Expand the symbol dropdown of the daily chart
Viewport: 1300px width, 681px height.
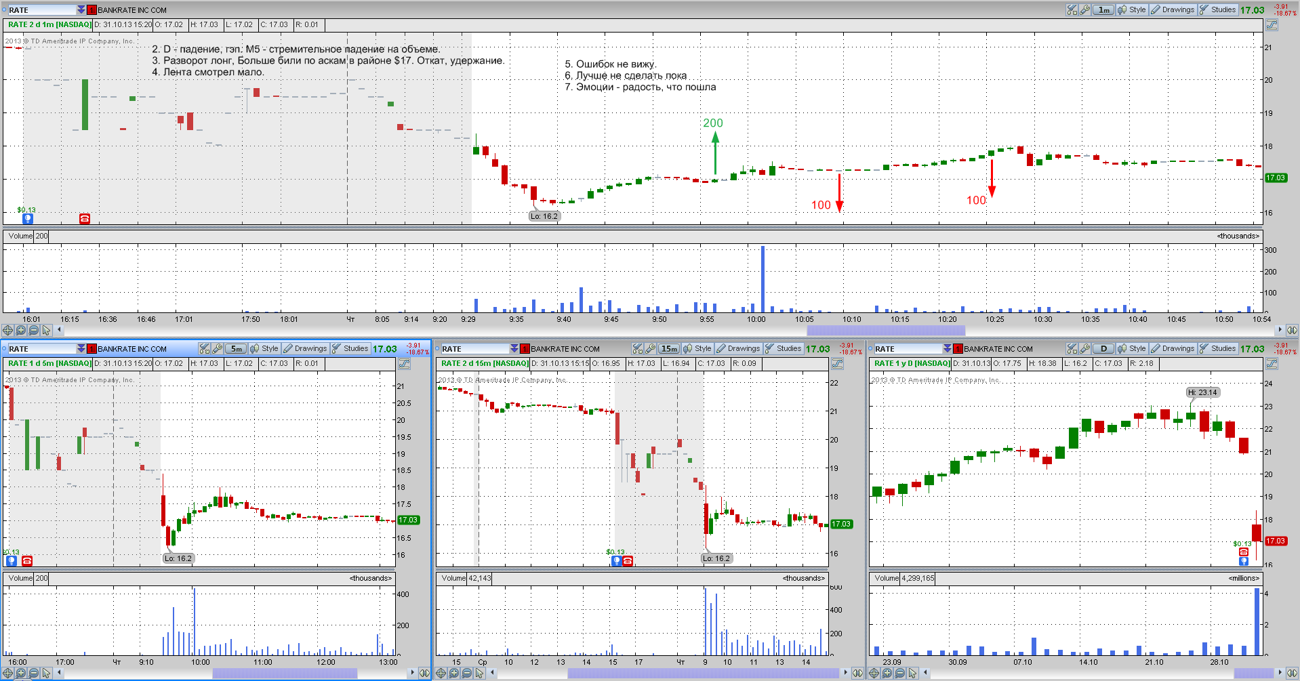click(x=948, y=348)
